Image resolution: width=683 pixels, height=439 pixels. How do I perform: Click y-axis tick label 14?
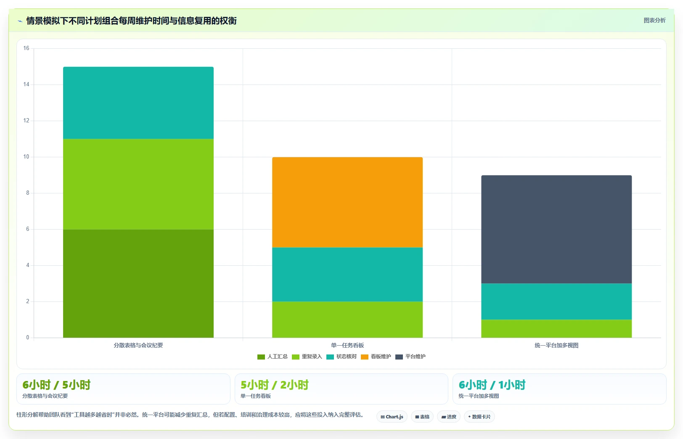click(x=26, y=85)
